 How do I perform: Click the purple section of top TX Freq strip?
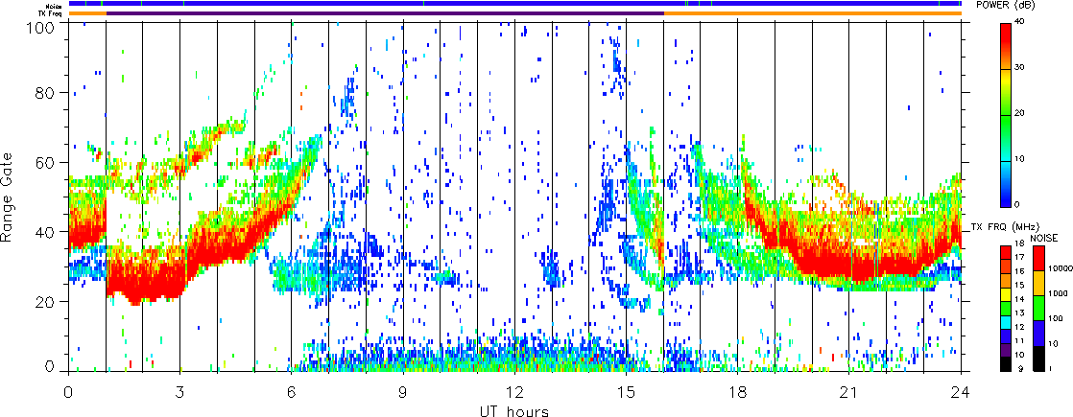coord(385,13)
